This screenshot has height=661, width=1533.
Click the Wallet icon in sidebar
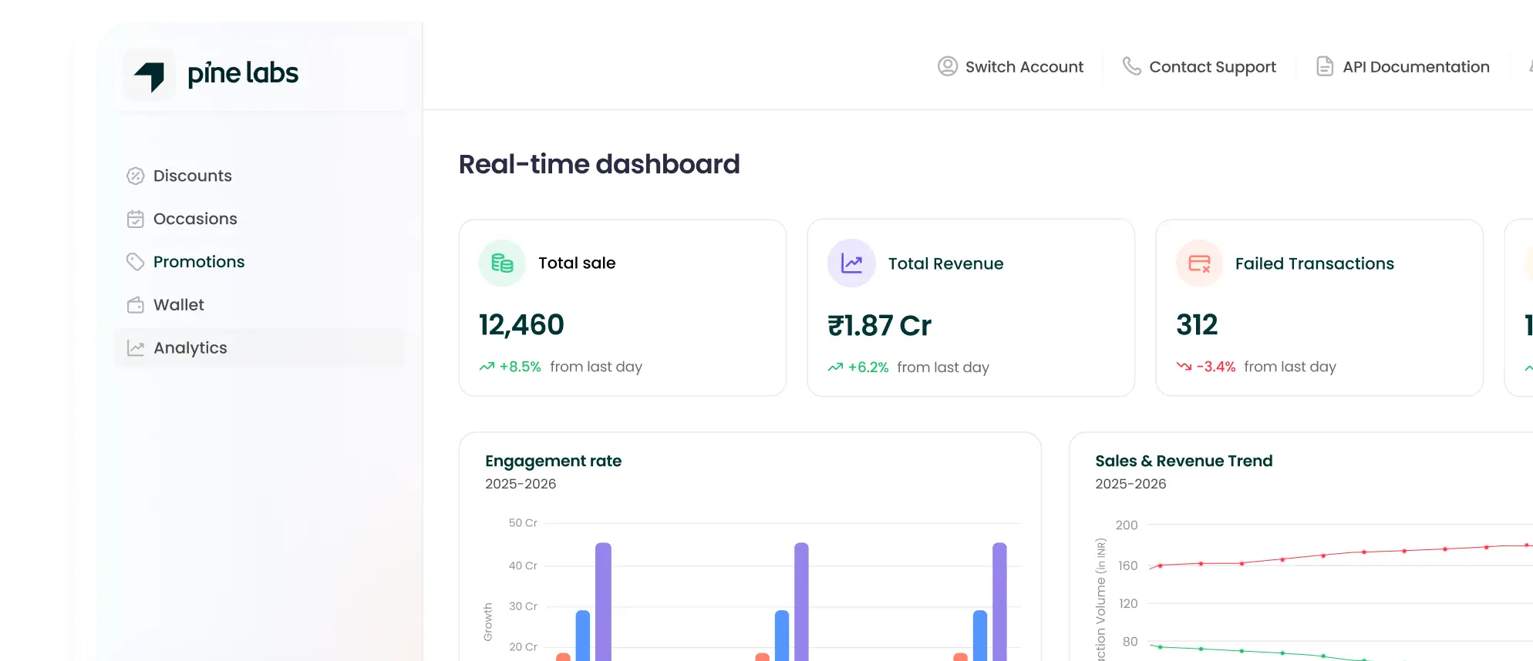pos(136,305)
